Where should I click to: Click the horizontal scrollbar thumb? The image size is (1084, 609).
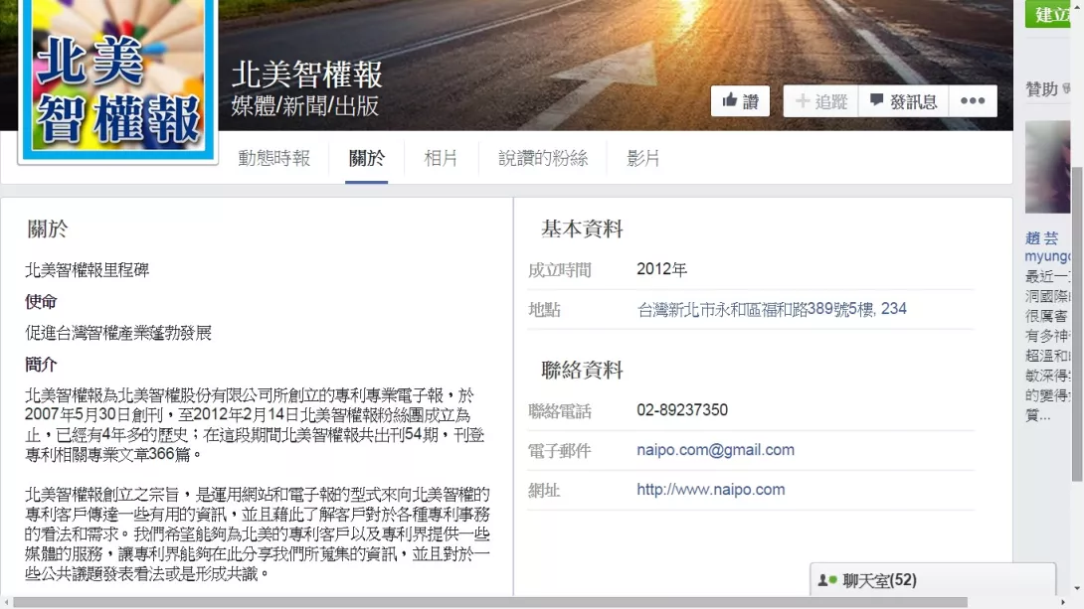coord(489,602)
